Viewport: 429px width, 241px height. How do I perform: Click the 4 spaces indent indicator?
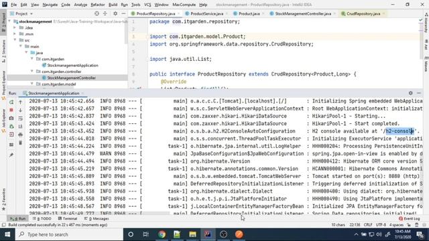point(396,225)
